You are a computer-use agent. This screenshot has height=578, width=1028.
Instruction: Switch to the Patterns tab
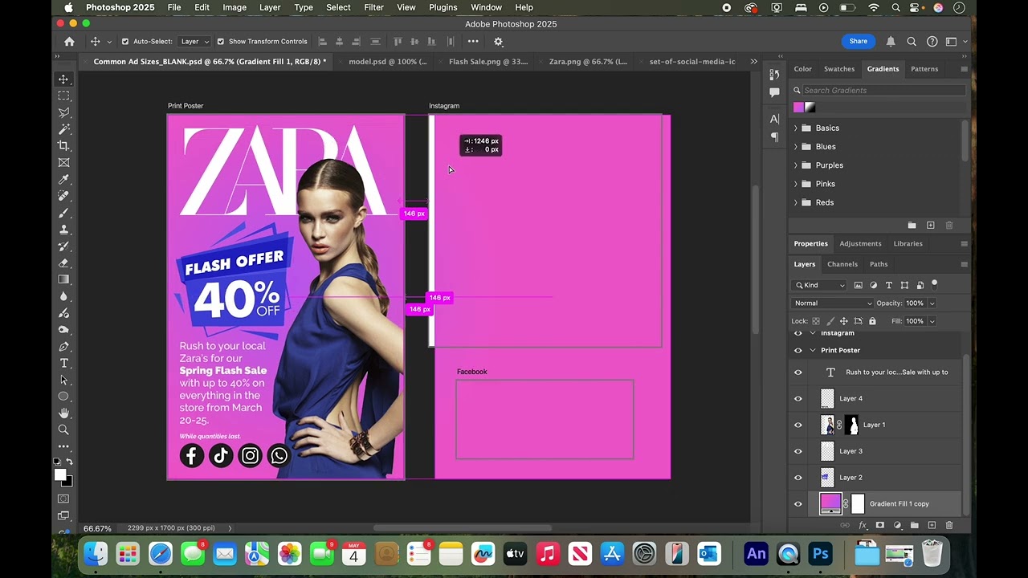(x=924, y=69)
